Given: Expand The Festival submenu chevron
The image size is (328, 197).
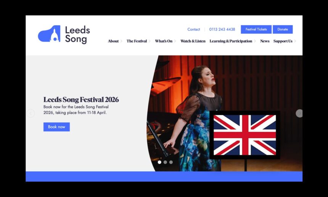Looking at the screenshot, I should click(150, 41).
